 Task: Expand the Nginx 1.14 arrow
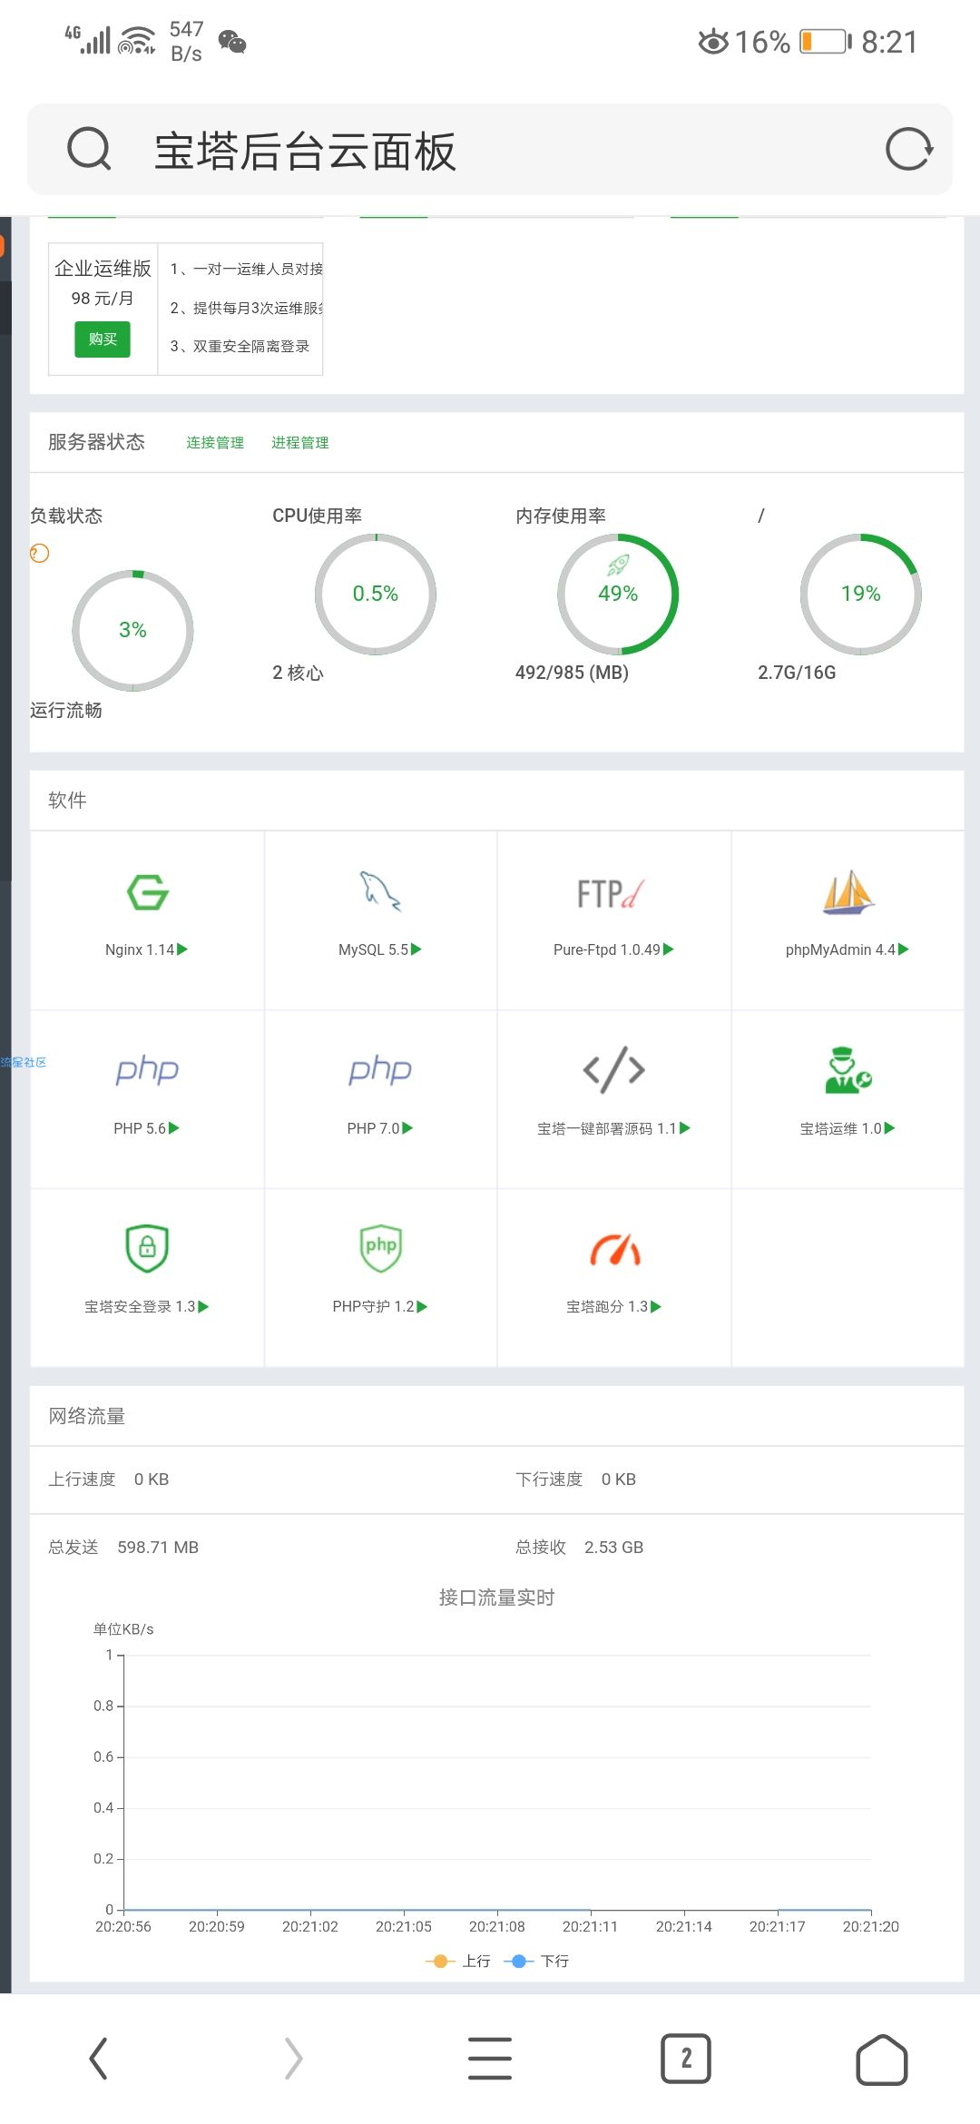(182, 949)
